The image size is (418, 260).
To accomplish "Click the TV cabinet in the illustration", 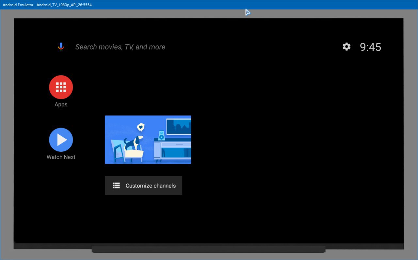I will coord(173,150).
